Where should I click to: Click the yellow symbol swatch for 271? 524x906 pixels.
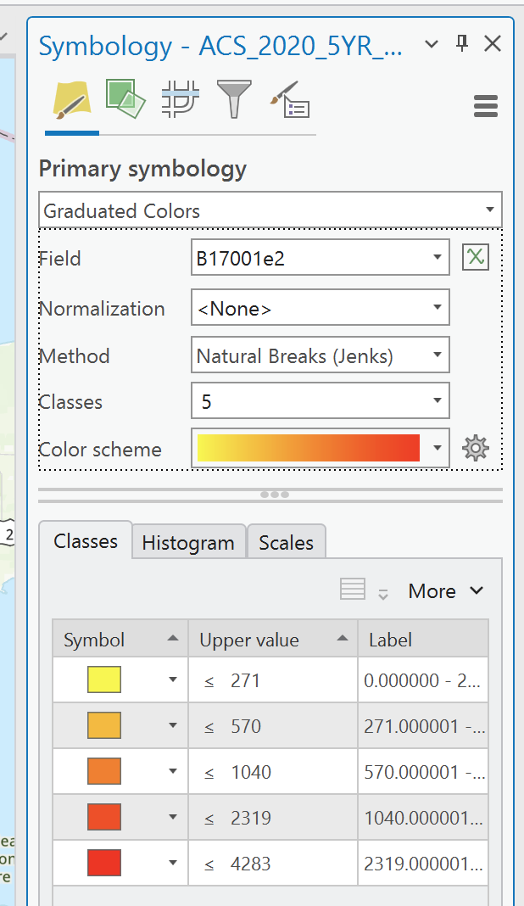click(x=104, y=680)
